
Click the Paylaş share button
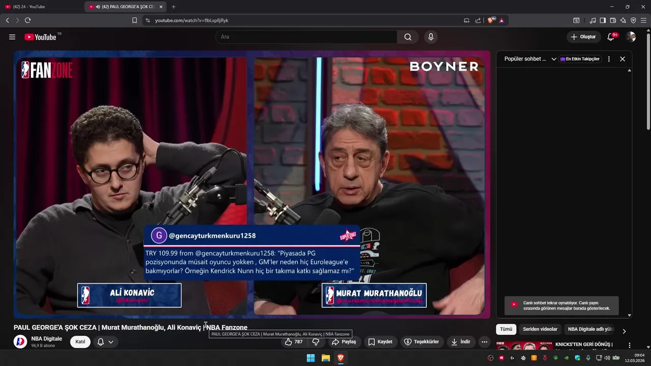(x=344, y=342)
